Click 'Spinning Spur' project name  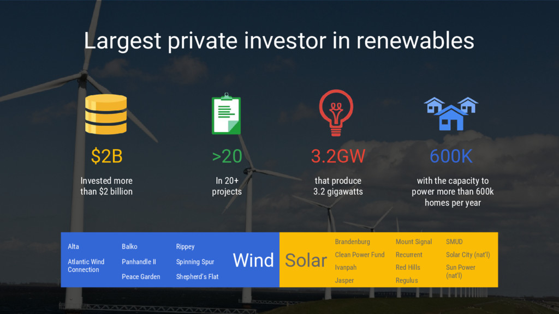[x=195, y=262]
